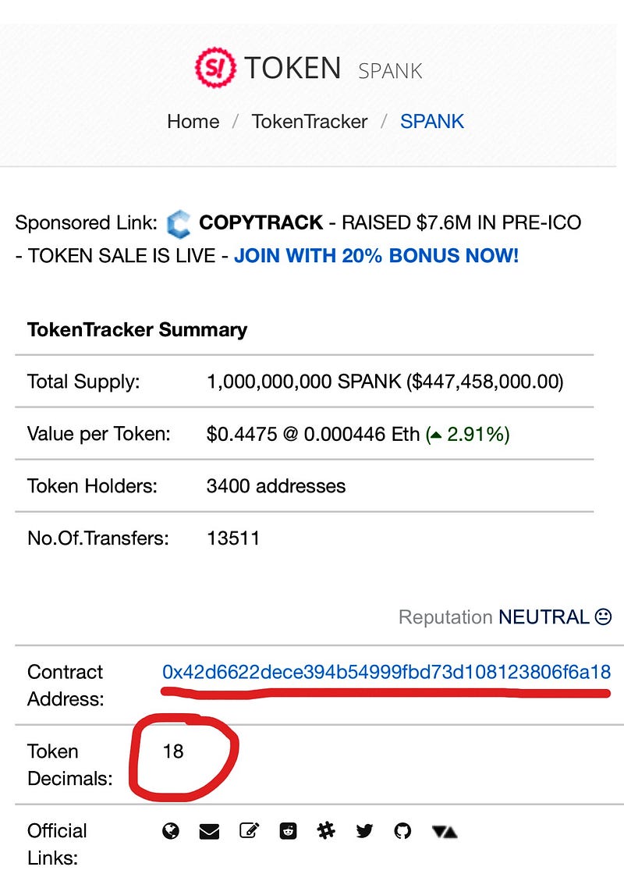Click the double-triangle icon in Official Links
624x881 pixels.
coord(445,831)
